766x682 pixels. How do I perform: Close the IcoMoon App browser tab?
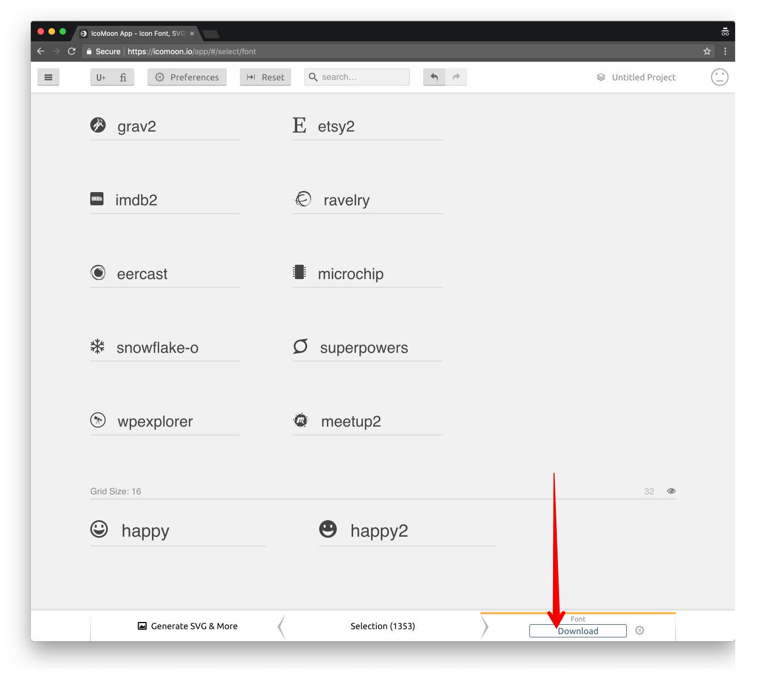(192, 34)
